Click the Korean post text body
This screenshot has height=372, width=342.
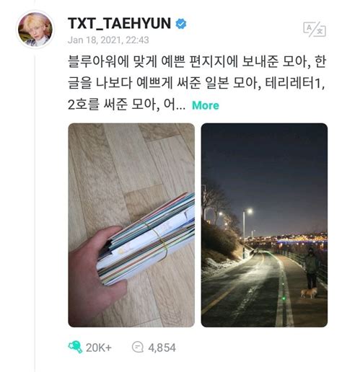pyautogui.click(x=196, y=84)
